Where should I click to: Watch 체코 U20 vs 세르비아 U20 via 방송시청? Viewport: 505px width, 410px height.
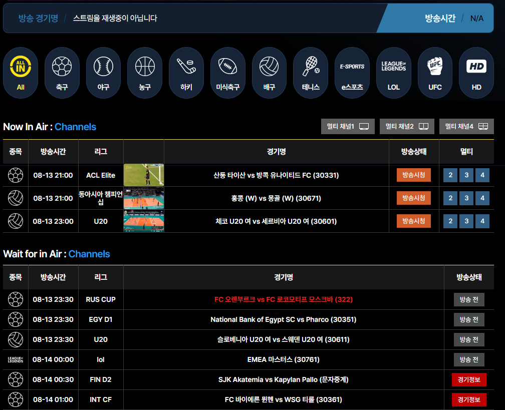(413, 221)
